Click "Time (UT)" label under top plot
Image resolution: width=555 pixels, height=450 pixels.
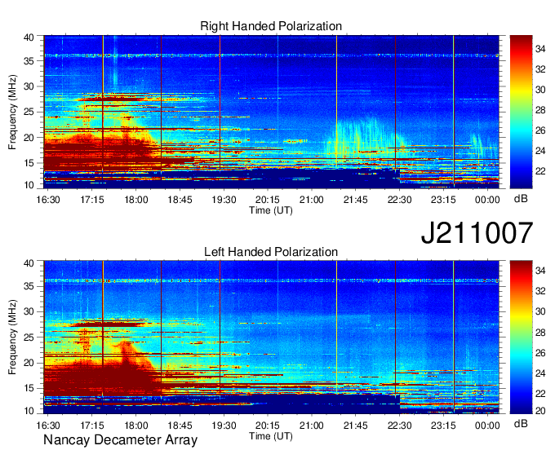pos(271,210)
